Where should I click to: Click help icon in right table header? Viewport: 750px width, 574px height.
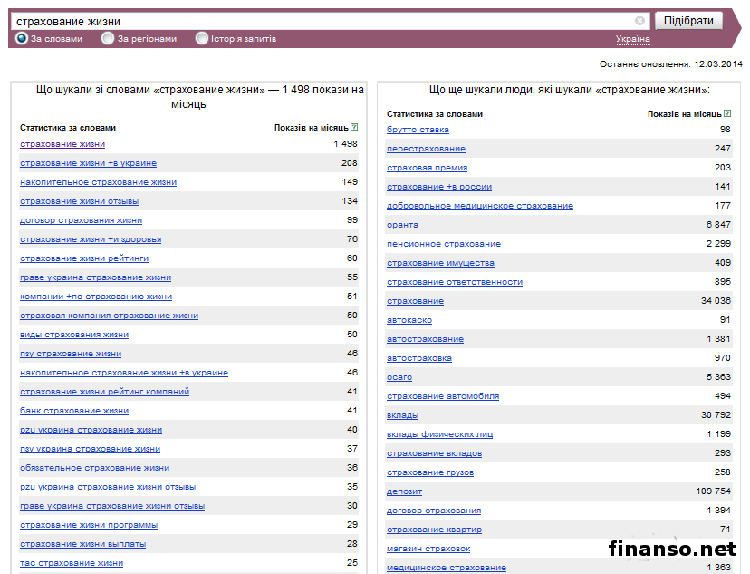click(x=727, y=114)
